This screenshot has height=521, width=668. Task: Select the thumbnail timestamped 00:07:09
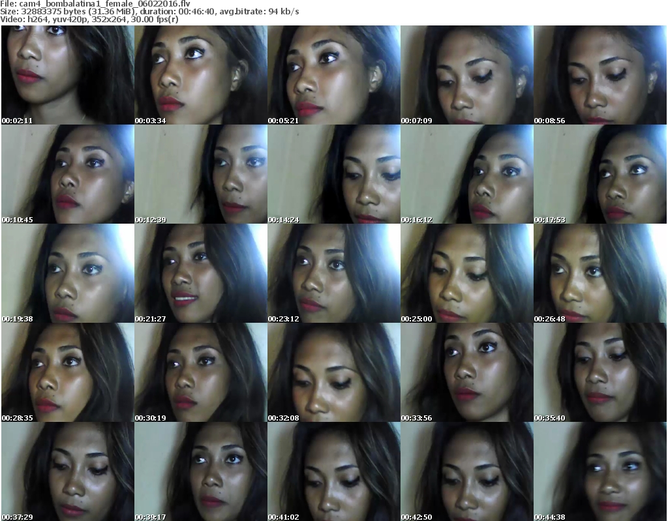[467, 75]
